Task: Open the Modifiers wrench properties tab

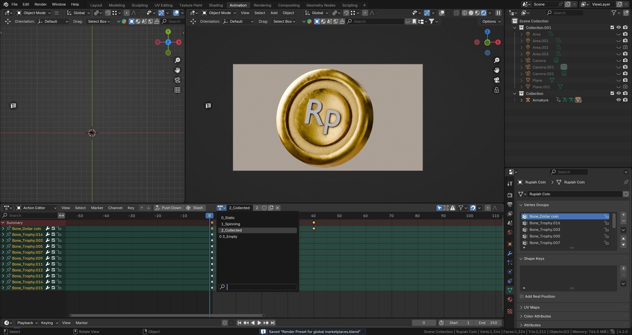Action: 510,253
